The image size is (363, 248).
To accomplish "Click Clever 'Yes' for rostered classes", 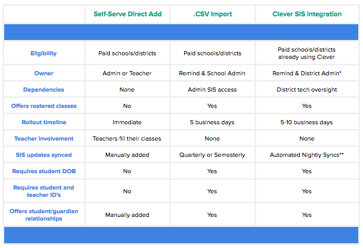I will [307, 106].
